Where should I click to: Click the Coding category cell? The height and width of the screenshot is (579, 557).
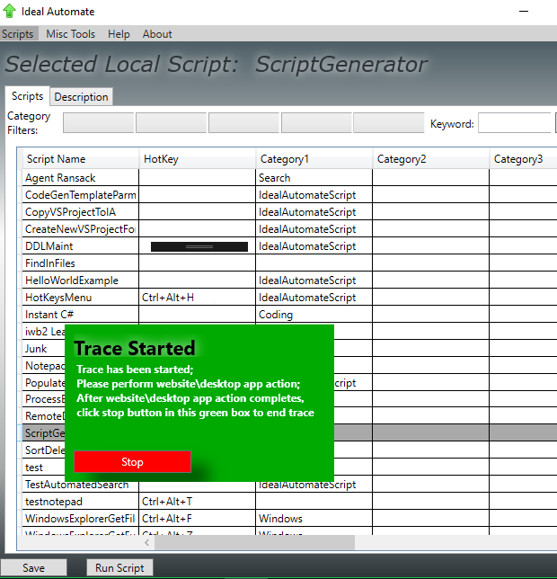tap(314, 315)
